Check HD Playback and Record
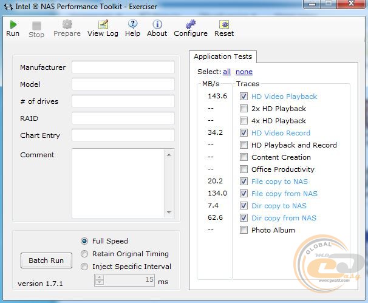The height and width of the screenshot is (303, 368). click(244, 145)
